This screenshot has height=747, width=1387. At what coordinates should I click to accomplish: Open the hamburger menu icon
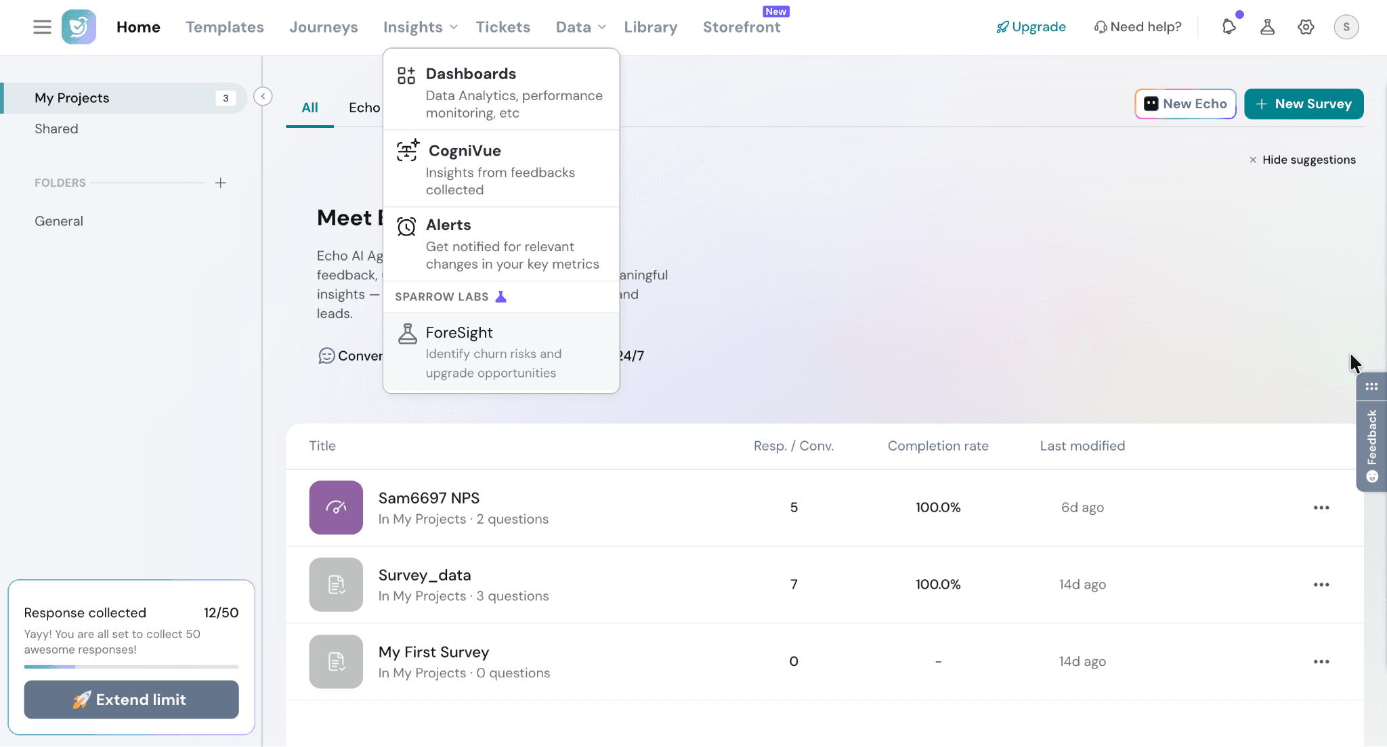pyautogui.click(x=42, y=27)
